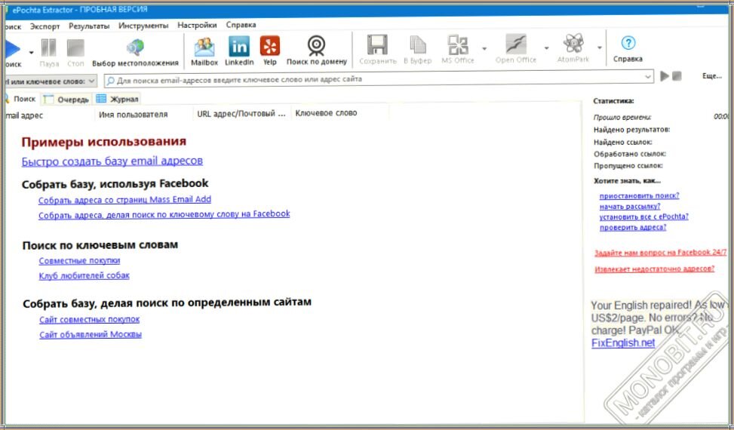Image resolution: width=734 pixels, height=430 pixels.
Task: Switch to the Поиск tab
Action: pos(21,99)
